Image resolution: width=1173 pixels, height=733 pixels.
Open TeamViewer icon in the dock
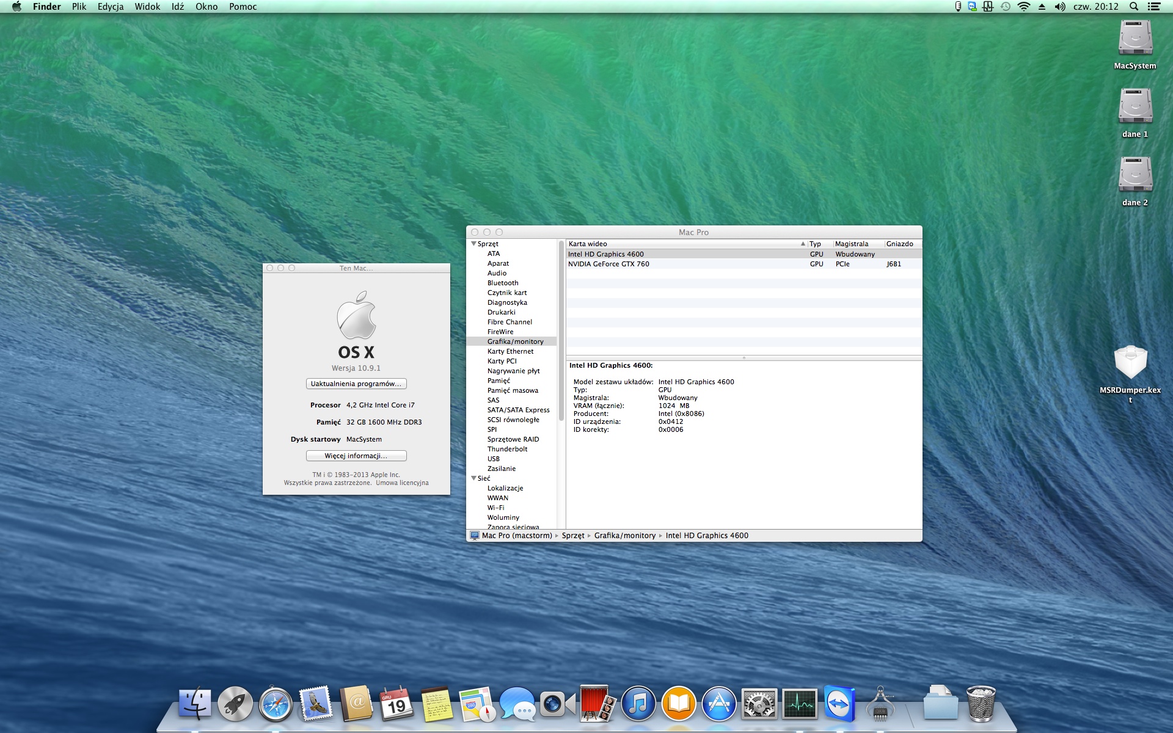[840, 704]
